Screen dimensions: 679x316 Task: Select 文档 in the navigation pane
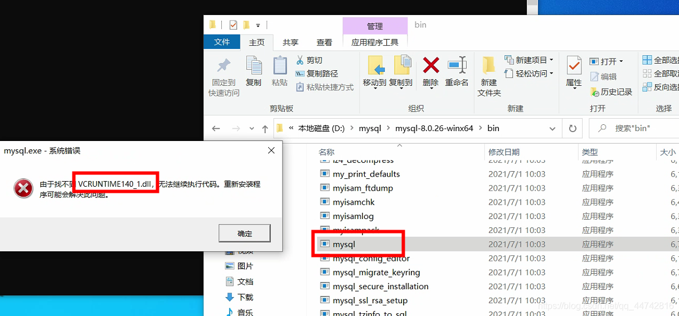point(239,281)
